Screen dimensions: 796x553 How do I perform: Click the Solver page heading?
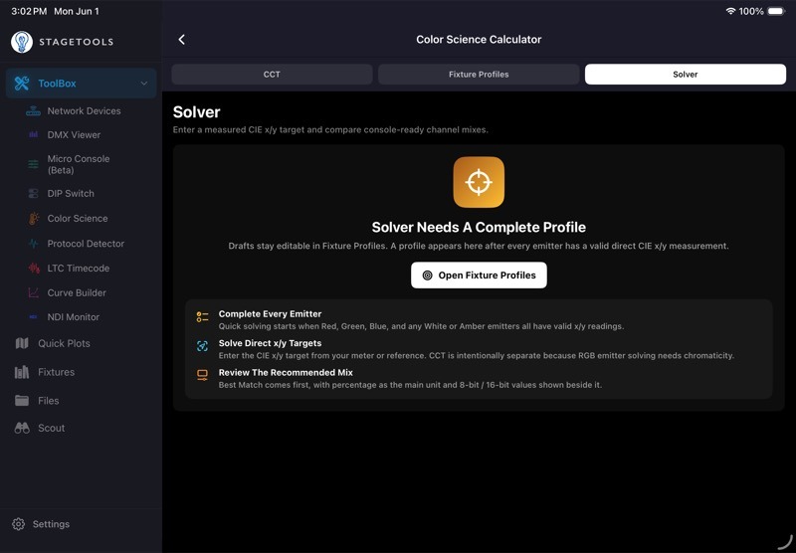coord(196,112)
